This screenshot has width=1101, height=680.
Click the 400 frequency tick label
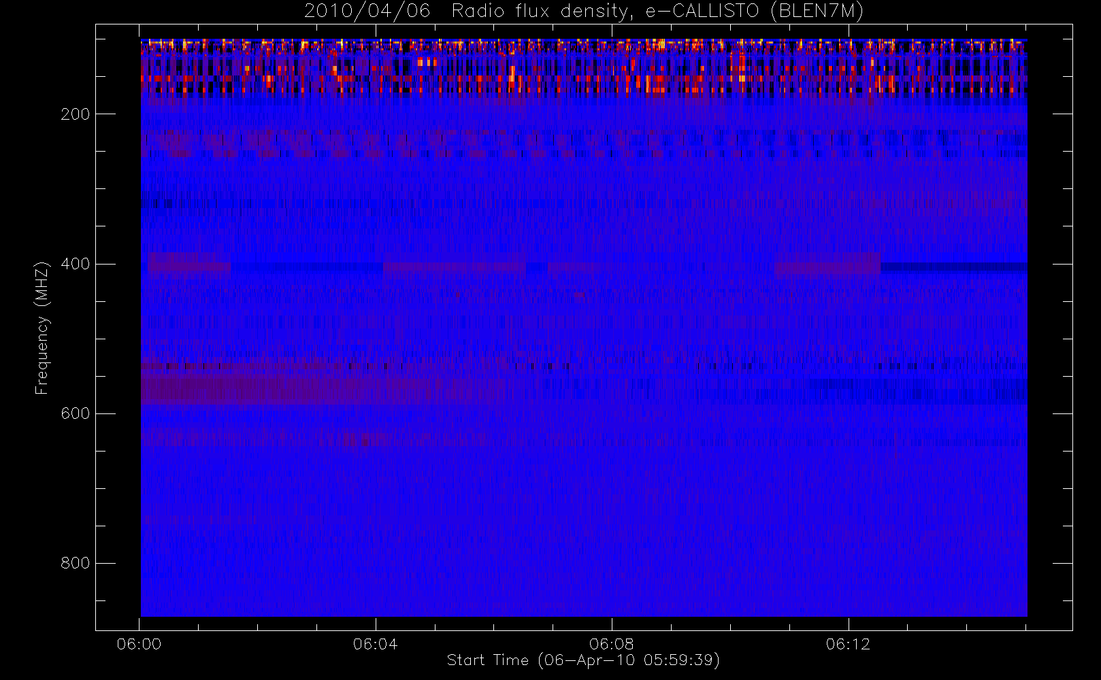click(76, 264)
